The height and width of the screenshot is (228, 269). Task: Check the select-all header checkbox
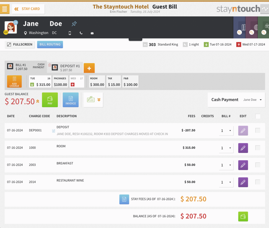[258, 116]
